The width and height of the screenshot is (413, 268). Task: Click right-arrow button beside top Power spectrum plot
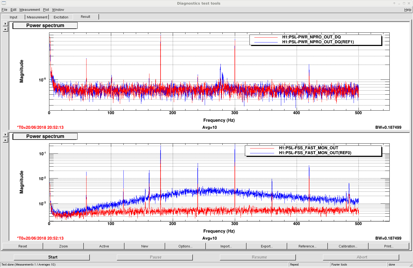5,24
